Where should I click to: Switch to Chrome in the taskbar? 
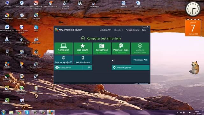coord(19,112)
